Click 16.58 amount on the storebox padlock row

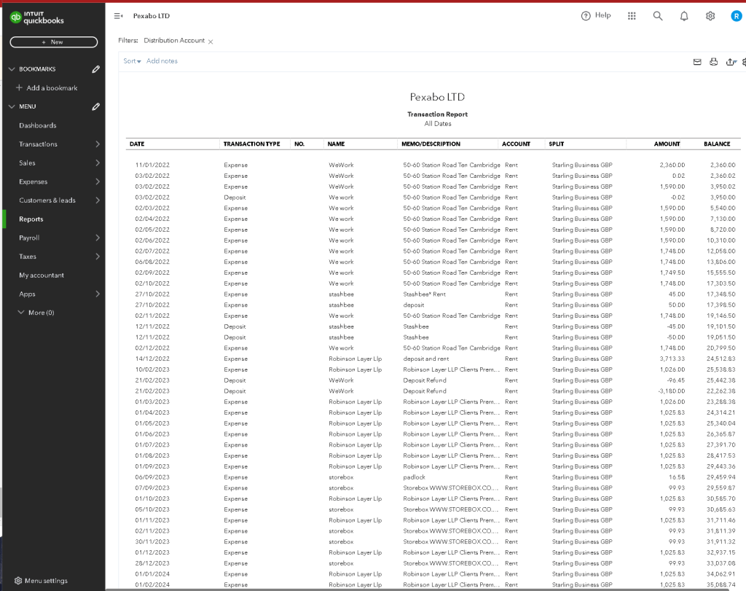point(677,477)
